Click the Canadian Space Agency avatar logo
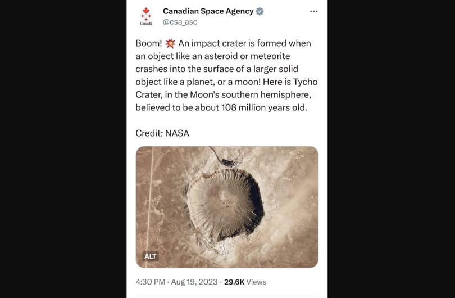 pyautogui.click(x=146, y=16)
